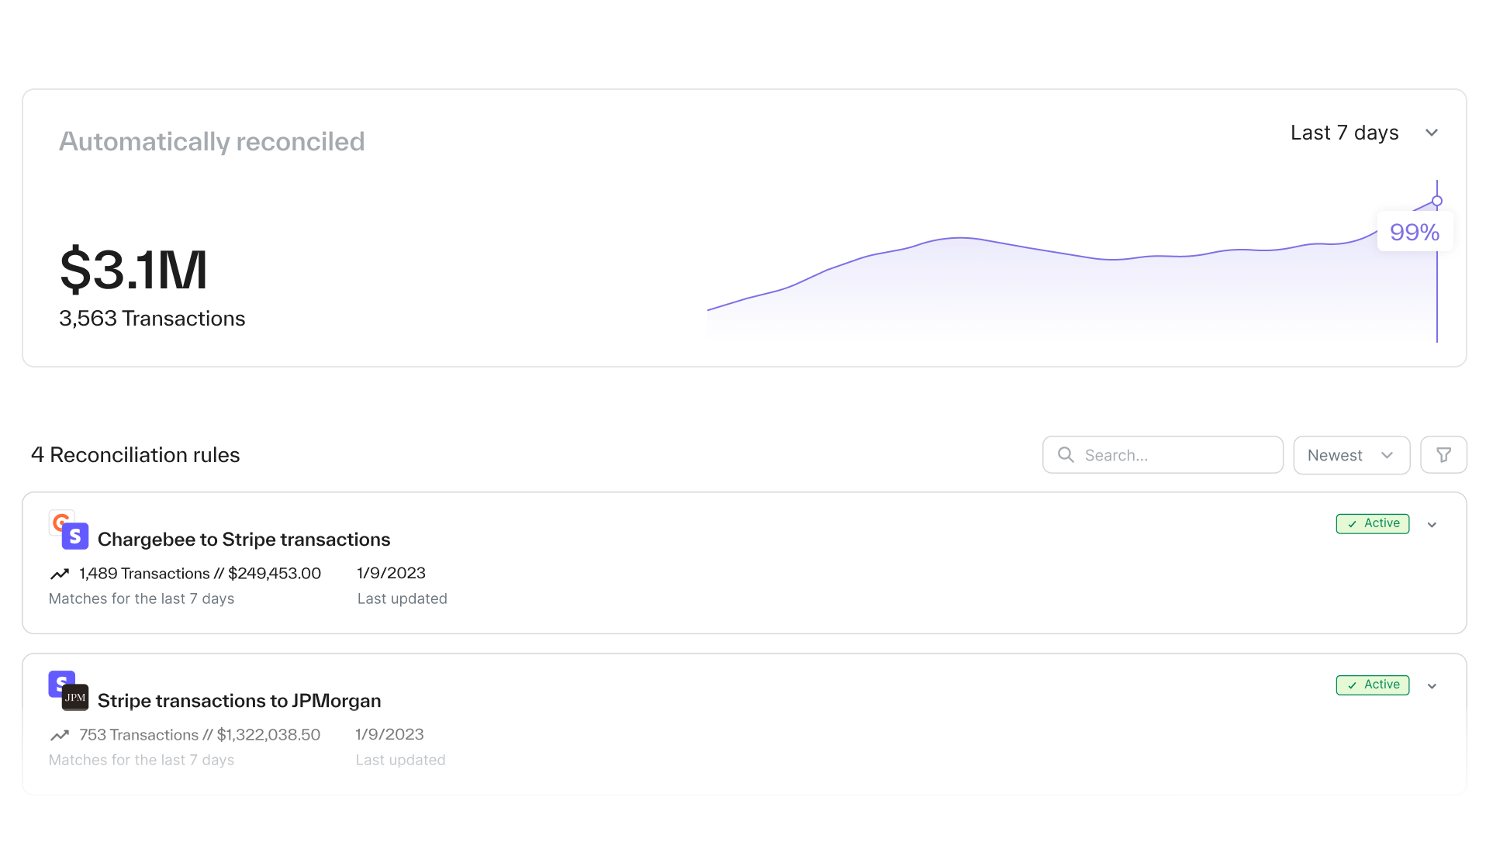Click the Active badge on Stripe to JPMorgan rule

[1372, 685]
